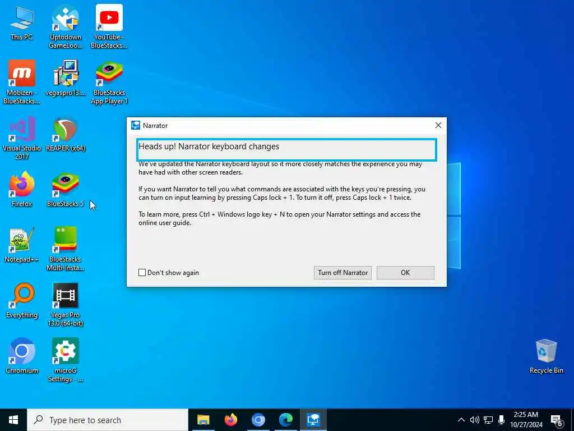Select the Mobizen - BlueStacks shortcut
This screenshot has height=431, width=574.
point(22,82)
